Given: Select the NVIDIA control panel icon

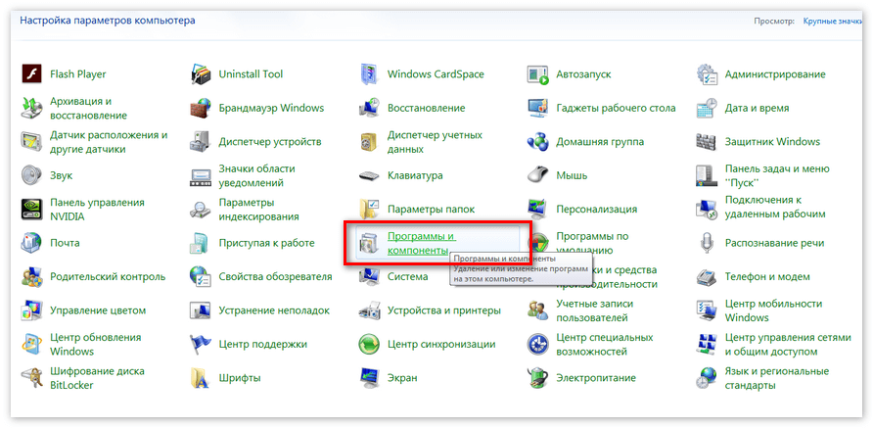Looking at the screenshot, I should tap(33, 209).
